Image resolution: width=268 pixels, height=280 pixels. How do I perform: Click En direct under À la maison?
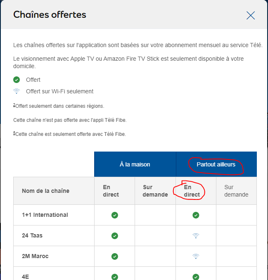(111, 191)
